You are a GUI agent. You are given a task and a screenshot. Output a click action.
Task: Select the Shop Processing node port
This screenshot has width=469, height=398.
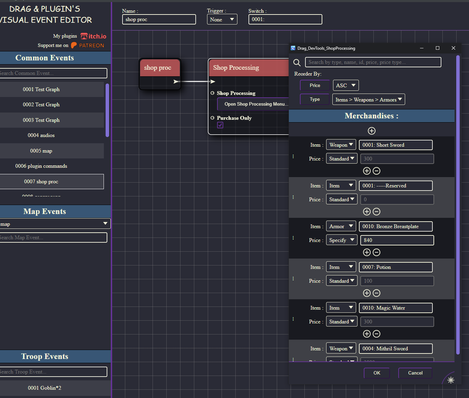[x=213, y=93]
